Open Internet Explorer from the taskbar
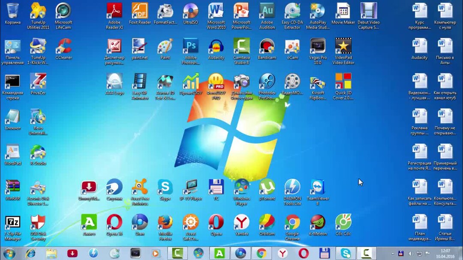The image size is (463, 260). point(30,253)
